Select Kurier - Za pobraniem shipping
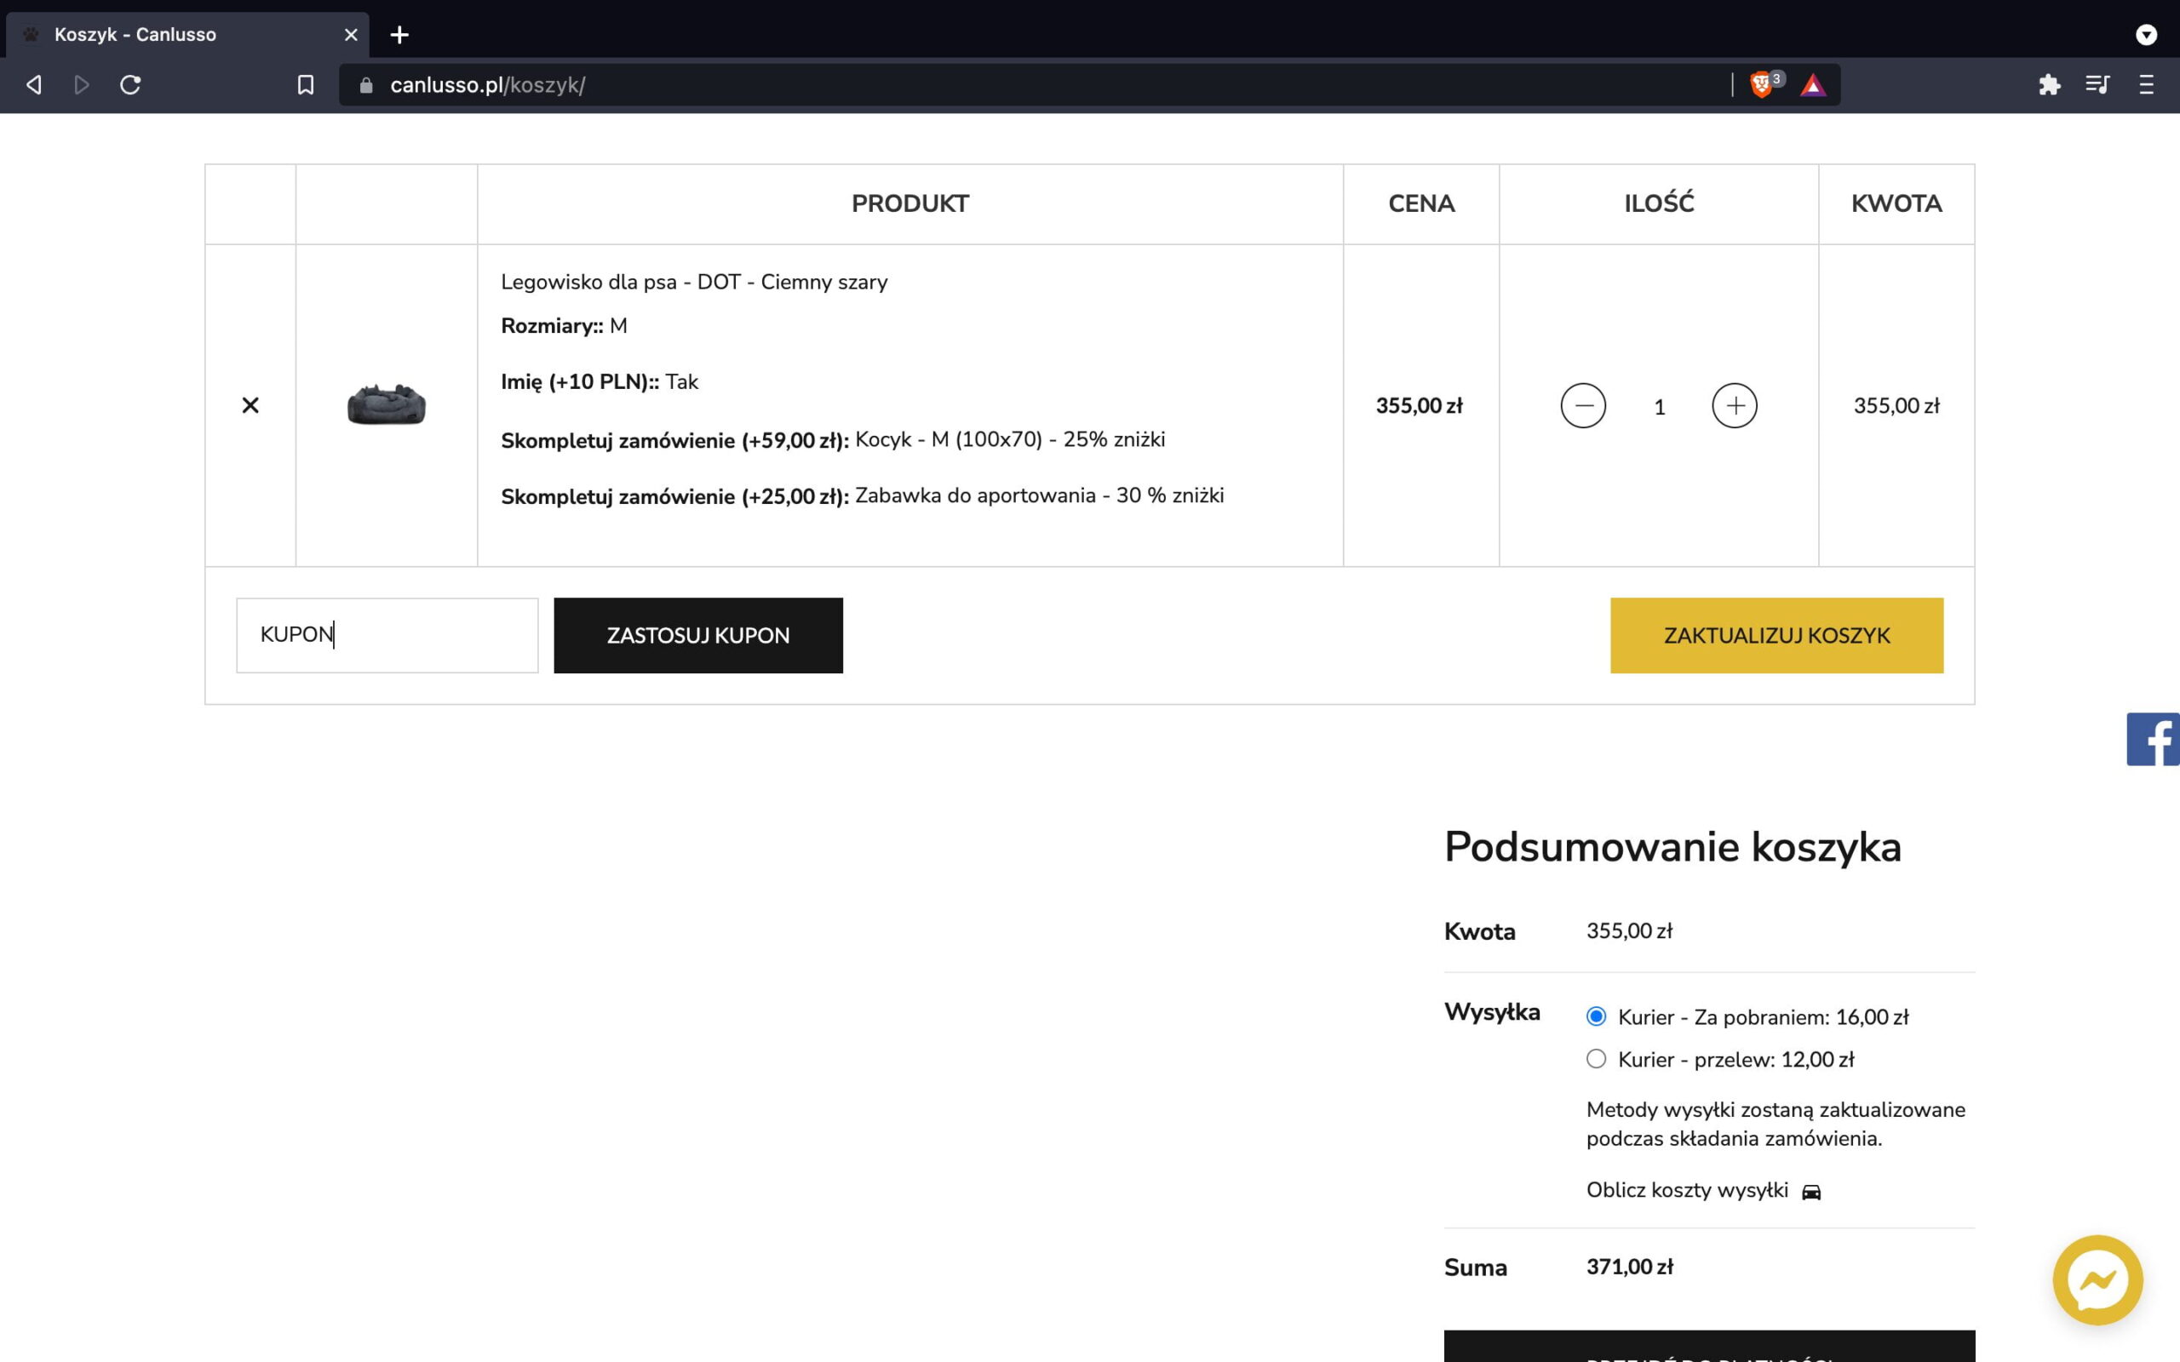This screenshot has height=1362, width=2180. [1597, 1016]
